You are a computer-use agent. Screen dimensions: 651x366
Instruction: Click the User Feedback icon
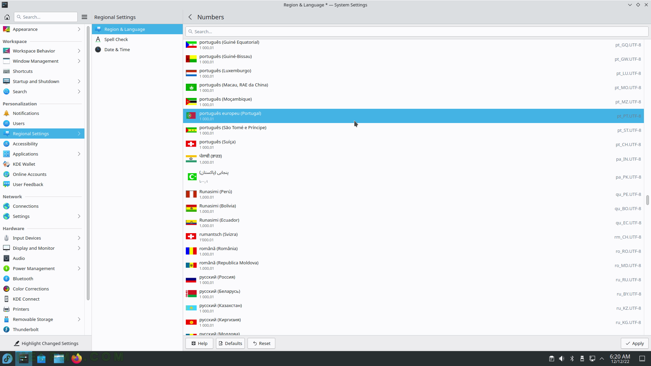click(x=6, y=184)
